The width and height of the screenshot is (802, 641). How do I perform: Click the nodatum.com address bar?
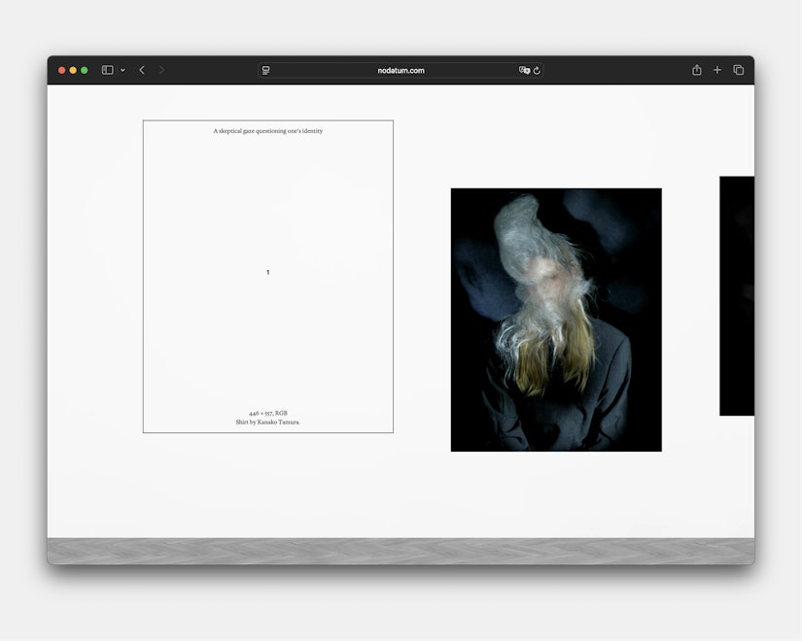[x=401, y=70]
